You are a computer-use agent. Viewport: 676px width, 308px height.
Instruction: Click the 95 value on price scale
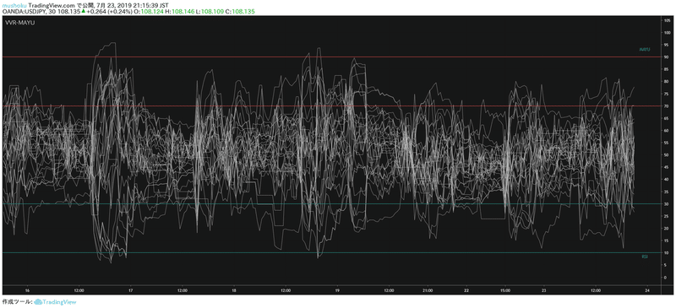click(x=667, y=45)
